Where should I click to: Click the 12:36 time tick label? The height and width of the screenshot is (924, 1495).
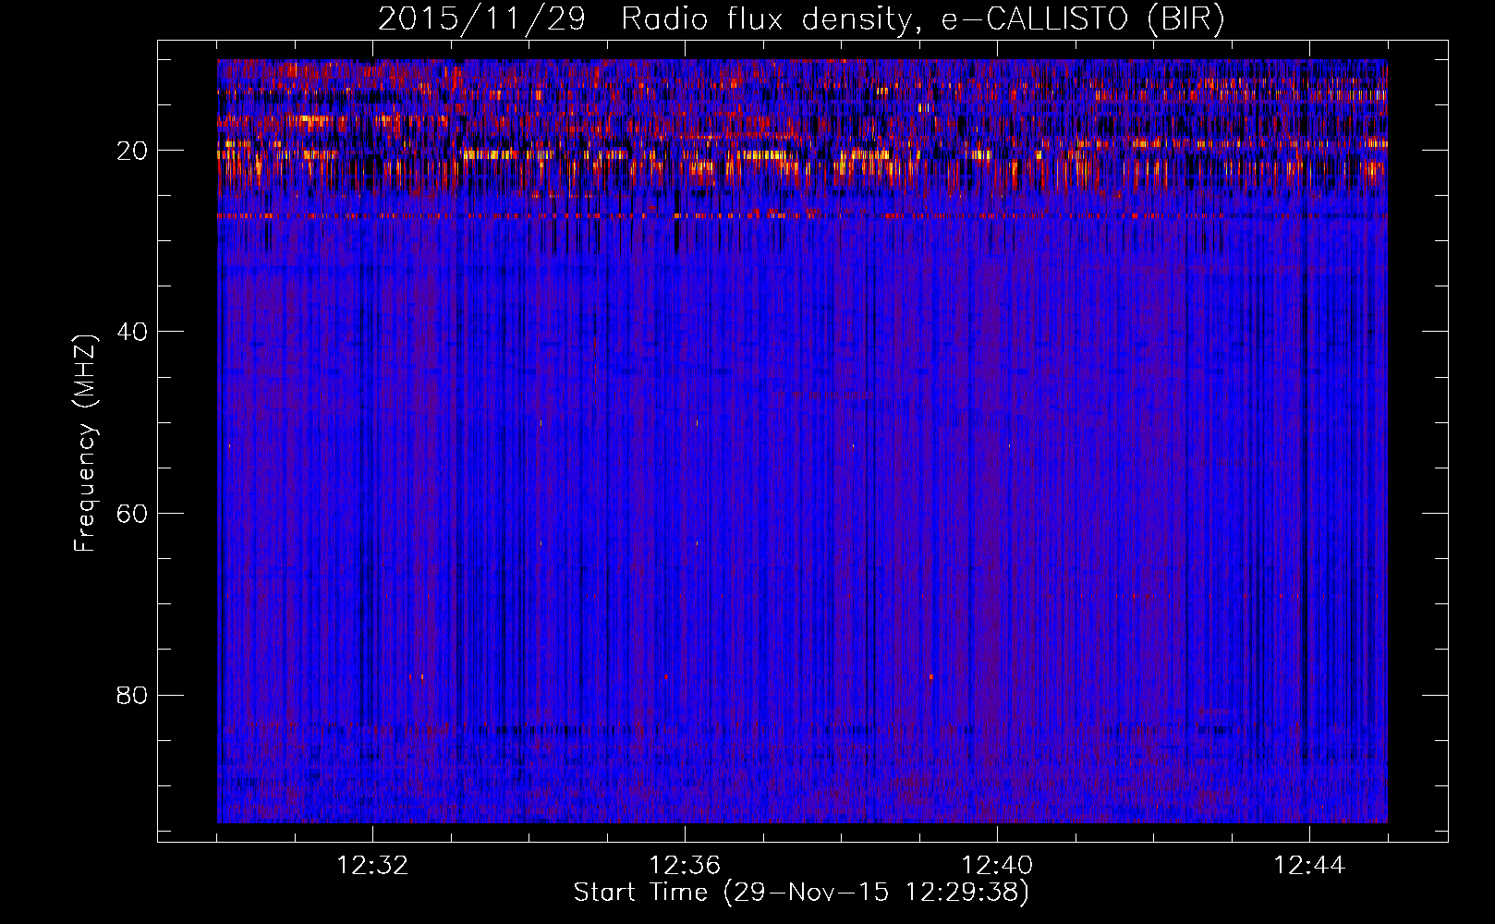(685, 866)
